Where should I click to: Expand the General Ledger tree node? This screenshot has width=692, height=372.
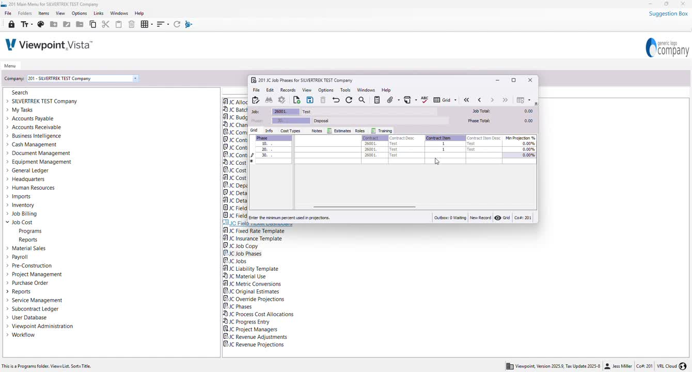tap(7, 171)
